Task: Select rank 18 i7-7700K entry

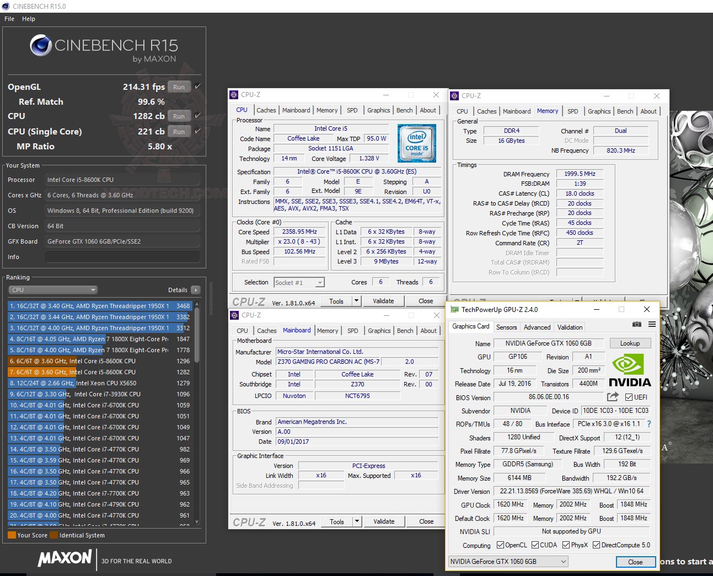Action: pyautogui.click(x=100, y=493)
